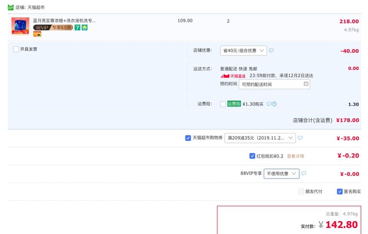The height and width of the screenshot is (234, 368).
Task: Click the ¥-35.00 coupon deduction amount
Action: (348, 138)
